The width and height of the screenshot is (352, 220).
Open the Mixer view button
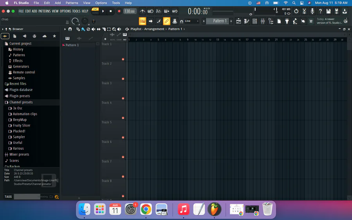263,21
